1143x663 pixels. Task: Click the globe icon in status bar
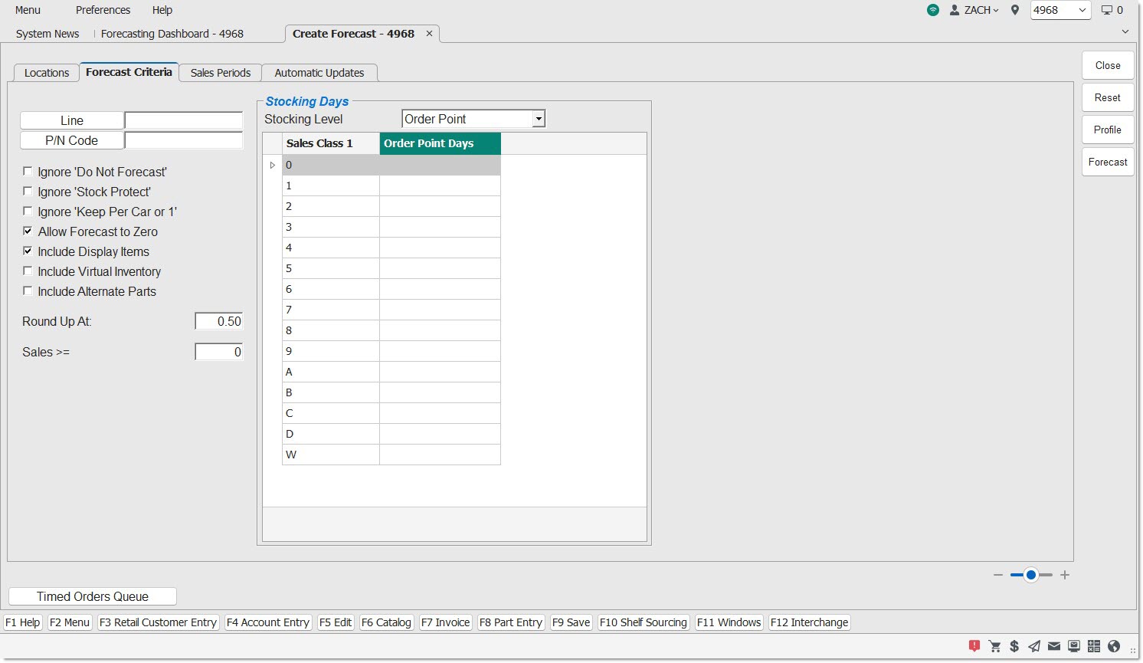point(1114,646)
